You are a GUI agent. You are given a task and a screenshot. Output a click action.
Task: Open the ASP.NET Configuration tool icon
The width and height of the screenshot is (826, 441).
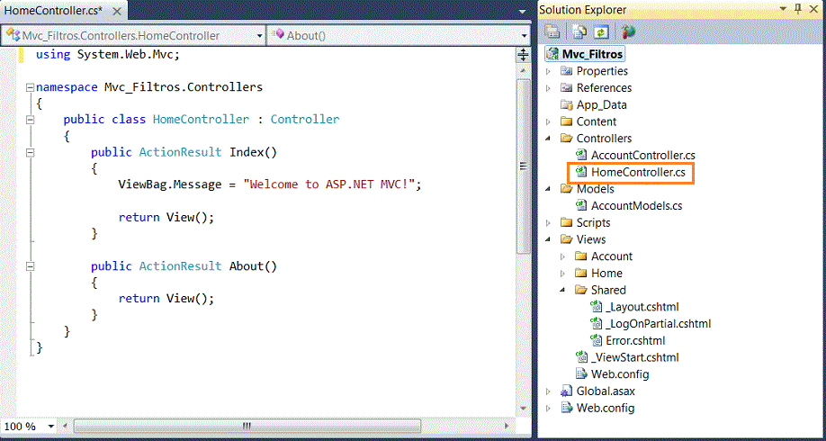click(628, 31)
